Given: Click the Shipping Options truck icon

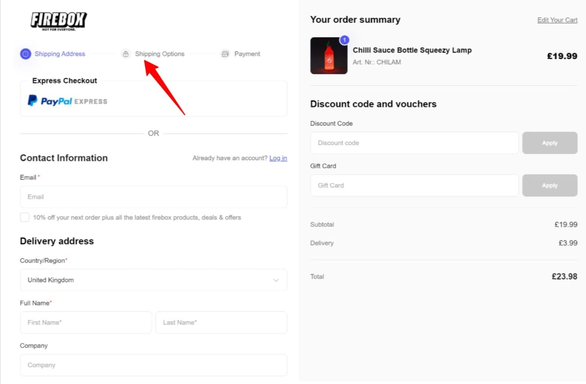Looking at the screenshot, I should click(x=125, y=54).
